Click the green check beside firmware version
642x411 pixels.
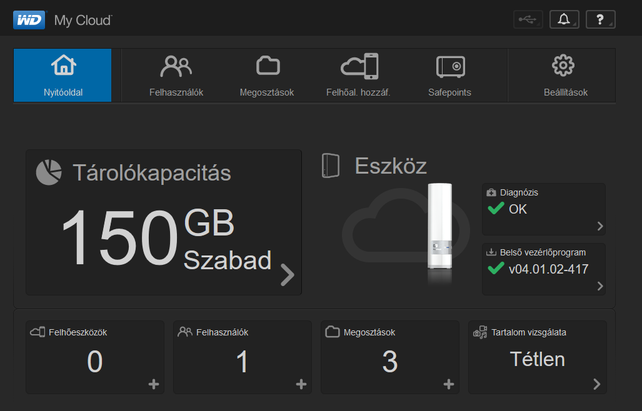(x=496, y=269)
